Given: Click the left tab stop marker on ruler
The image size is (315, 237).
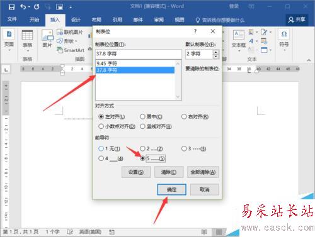Looking at the screenshot, I should (x=249, y=72).
